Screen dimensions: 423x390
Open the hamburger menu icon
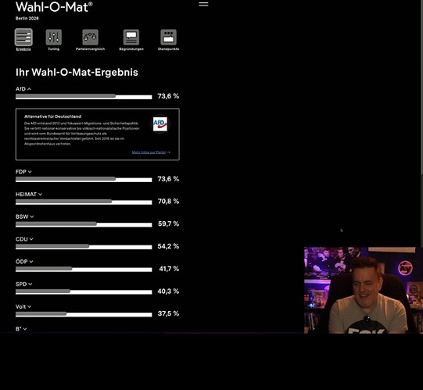pyautogui.click(x=203, y=5)
